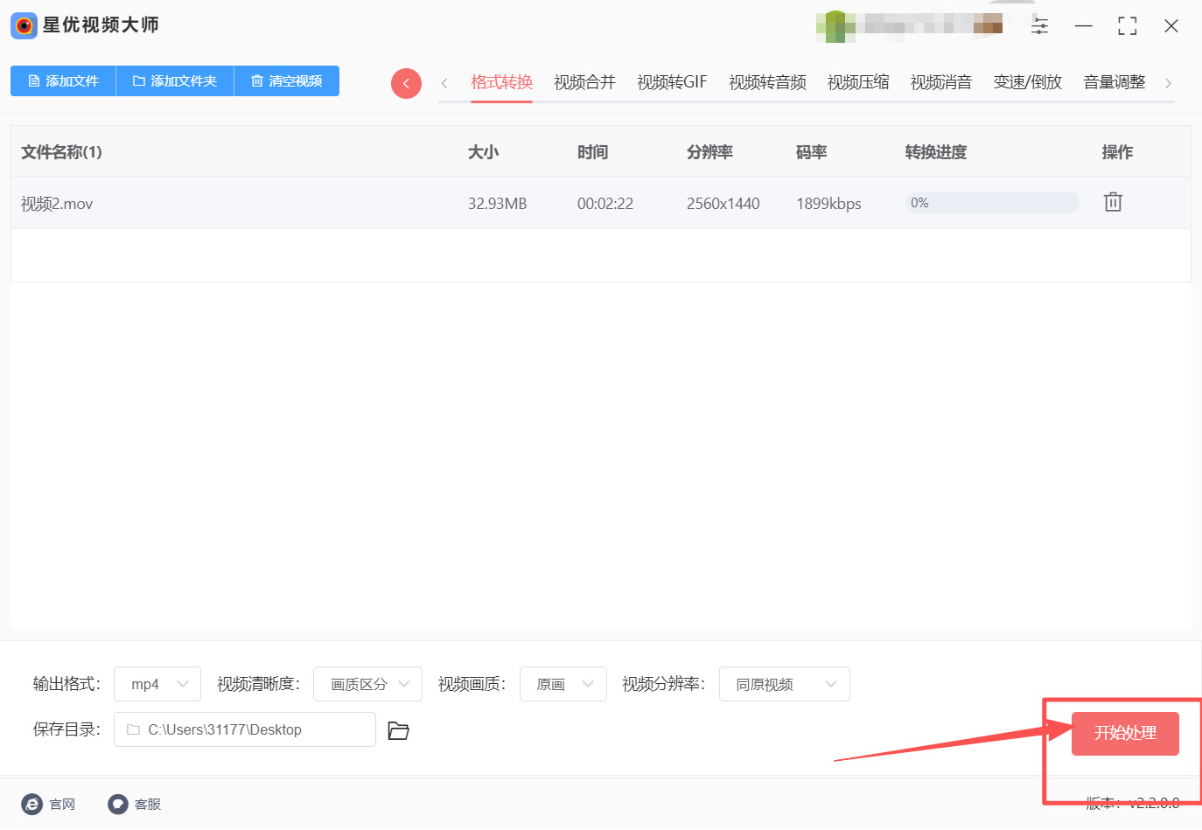This screenshot has width=1202, height=830.
Task: Open the settings sliders icon in title bar
Action: click(1039, 25)
